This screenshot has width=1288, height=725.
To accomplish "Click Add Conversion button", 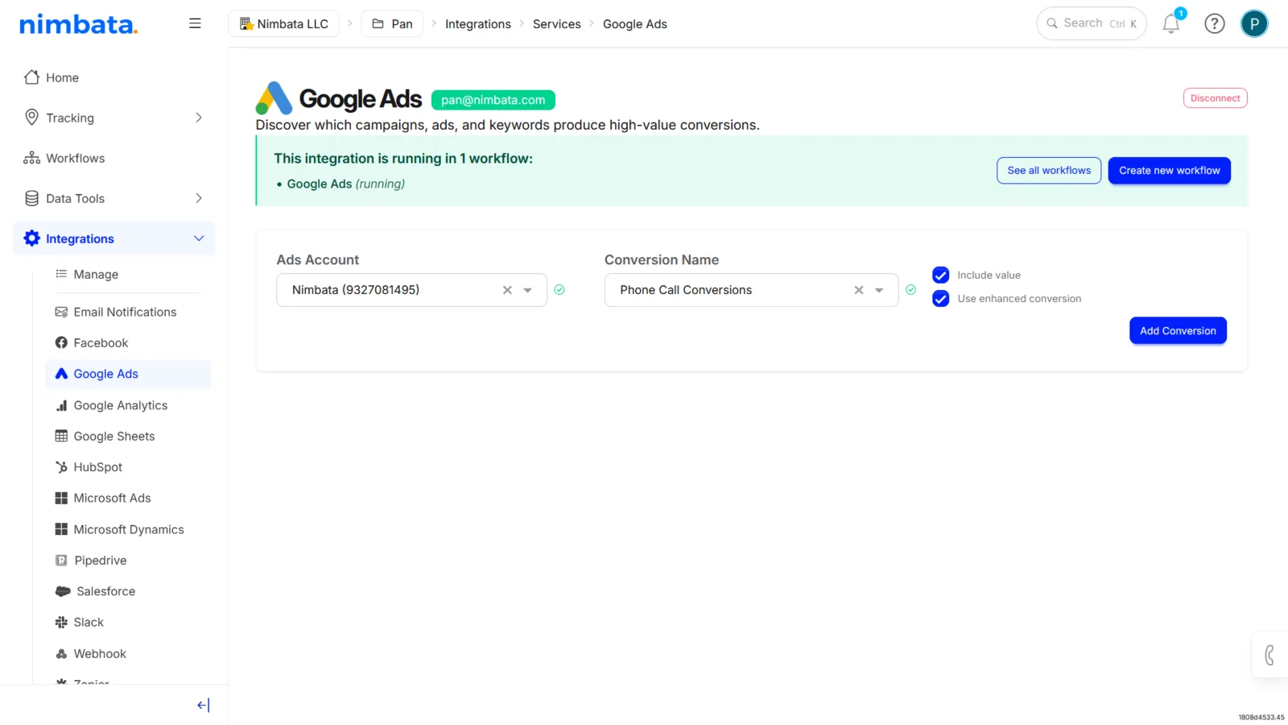I will (x=1178, y=331).
